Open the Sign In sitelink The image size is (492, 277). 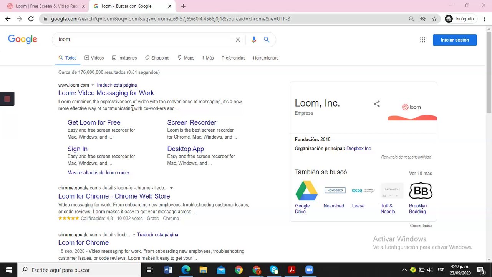click(x=78, y=149)
